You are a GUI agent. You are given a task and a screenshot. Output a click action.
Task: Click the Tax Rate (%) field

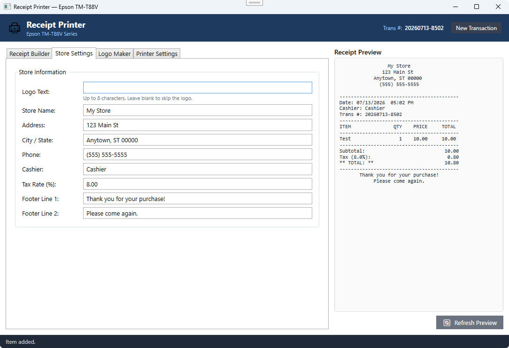[x=197, y=184]
